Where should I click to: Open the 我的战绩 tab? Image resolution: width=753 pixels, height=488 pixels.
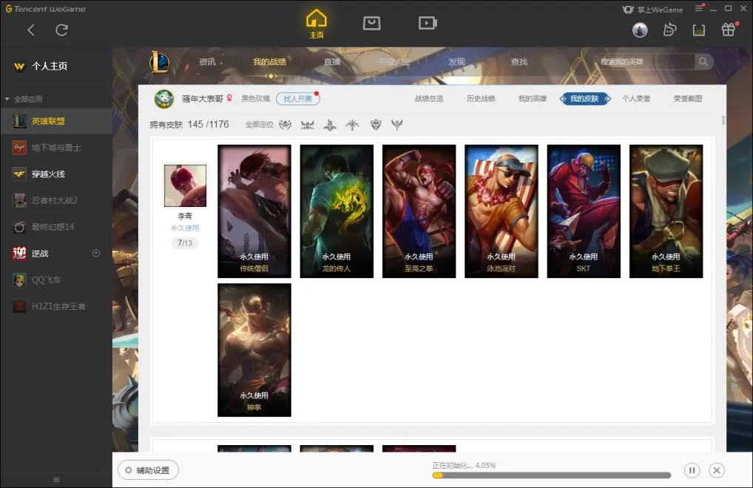[x=269, y=62]
